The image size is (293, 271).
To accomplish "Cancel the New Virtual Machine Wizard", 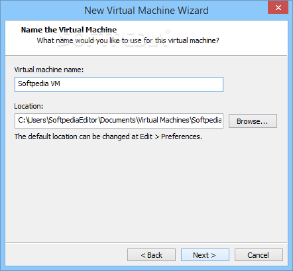I will (259, 255).
